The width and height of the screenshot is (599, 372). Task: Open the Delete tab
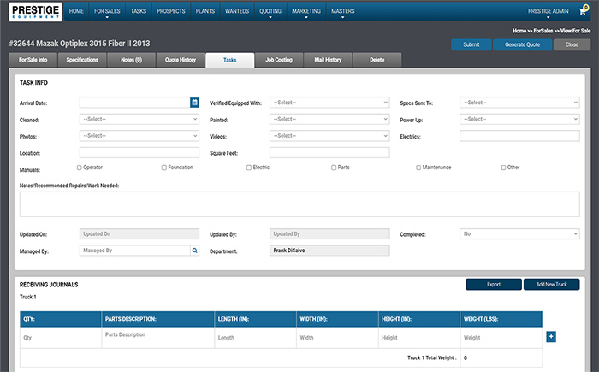click(x=377, y=60)
